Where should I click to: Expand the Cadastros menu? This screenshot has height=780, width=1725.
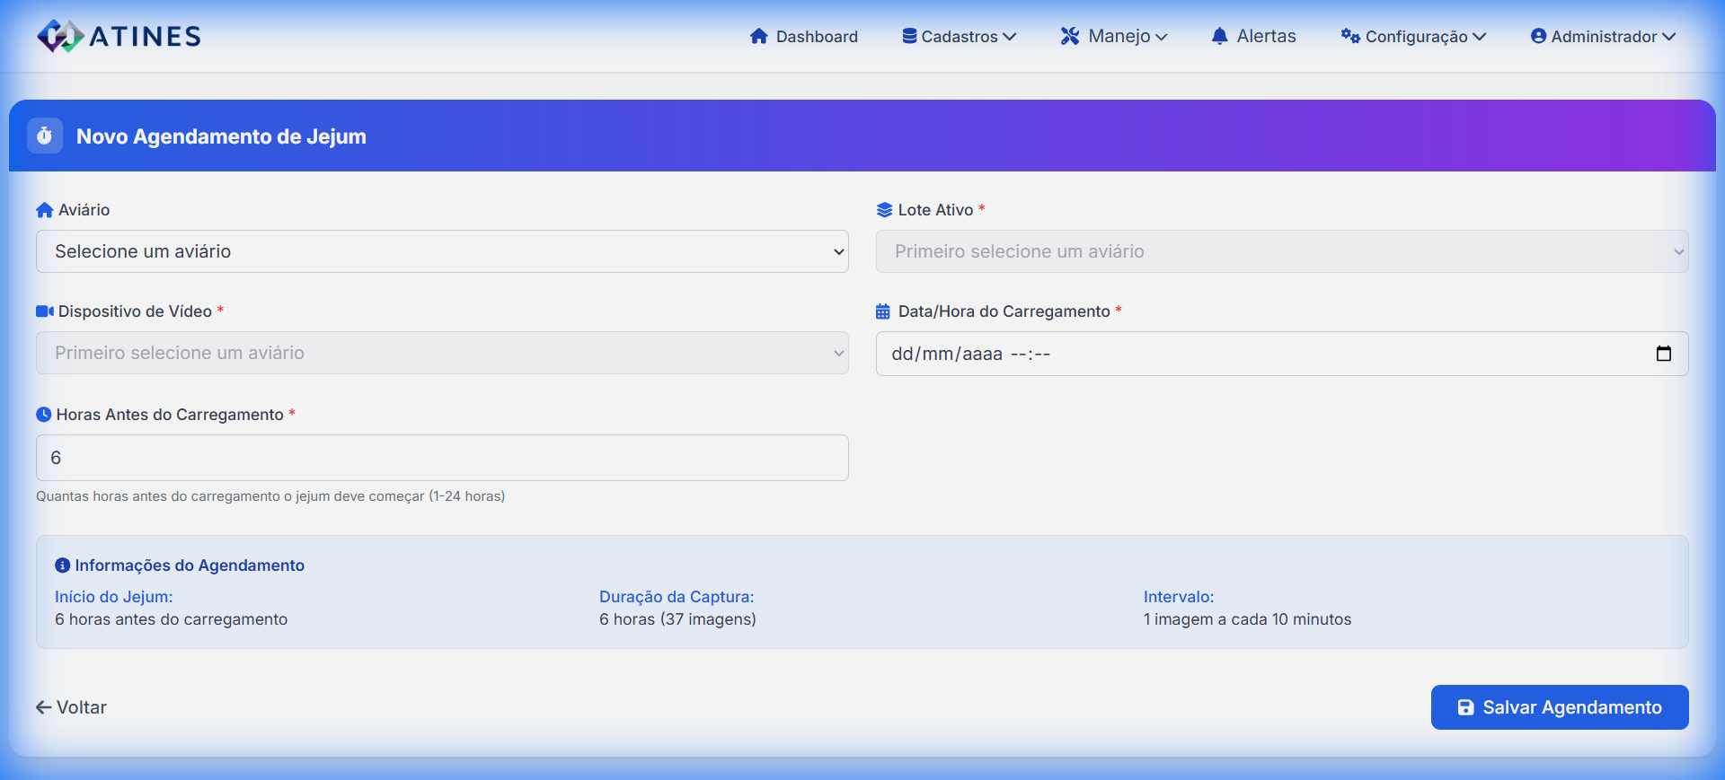click(959, 37)
